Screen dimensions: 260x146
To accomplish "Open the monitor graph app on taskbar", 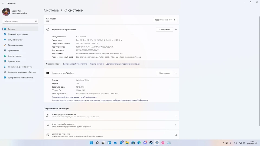I will pos(169,143).
